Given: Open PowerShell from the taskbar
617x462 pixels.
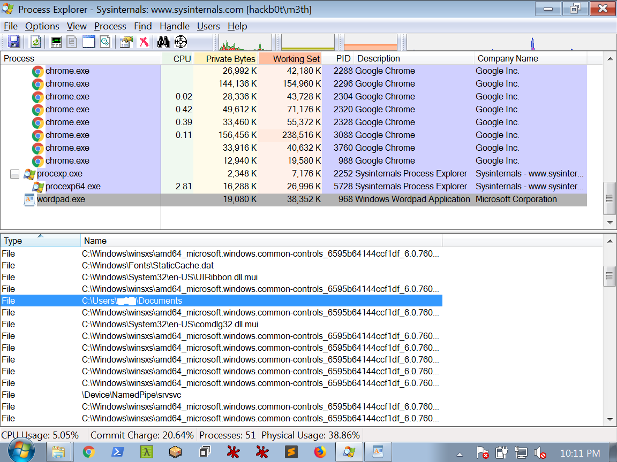Looking at the screenshot, I should click(x=117, y=452).
